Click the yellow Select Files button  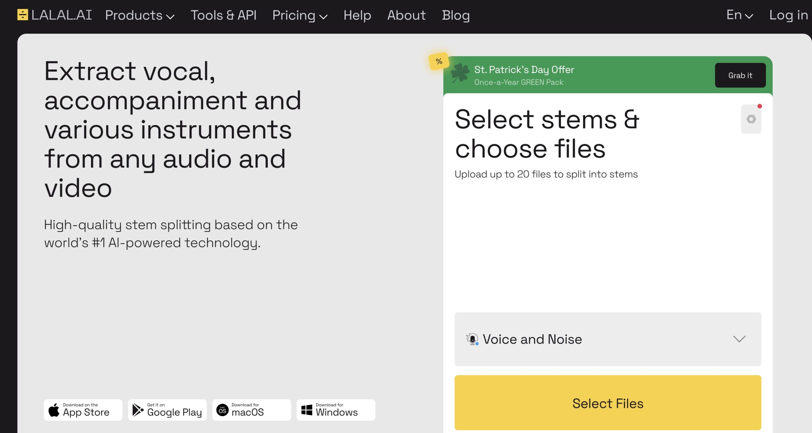pyautogui.click(x=607, y=403)
